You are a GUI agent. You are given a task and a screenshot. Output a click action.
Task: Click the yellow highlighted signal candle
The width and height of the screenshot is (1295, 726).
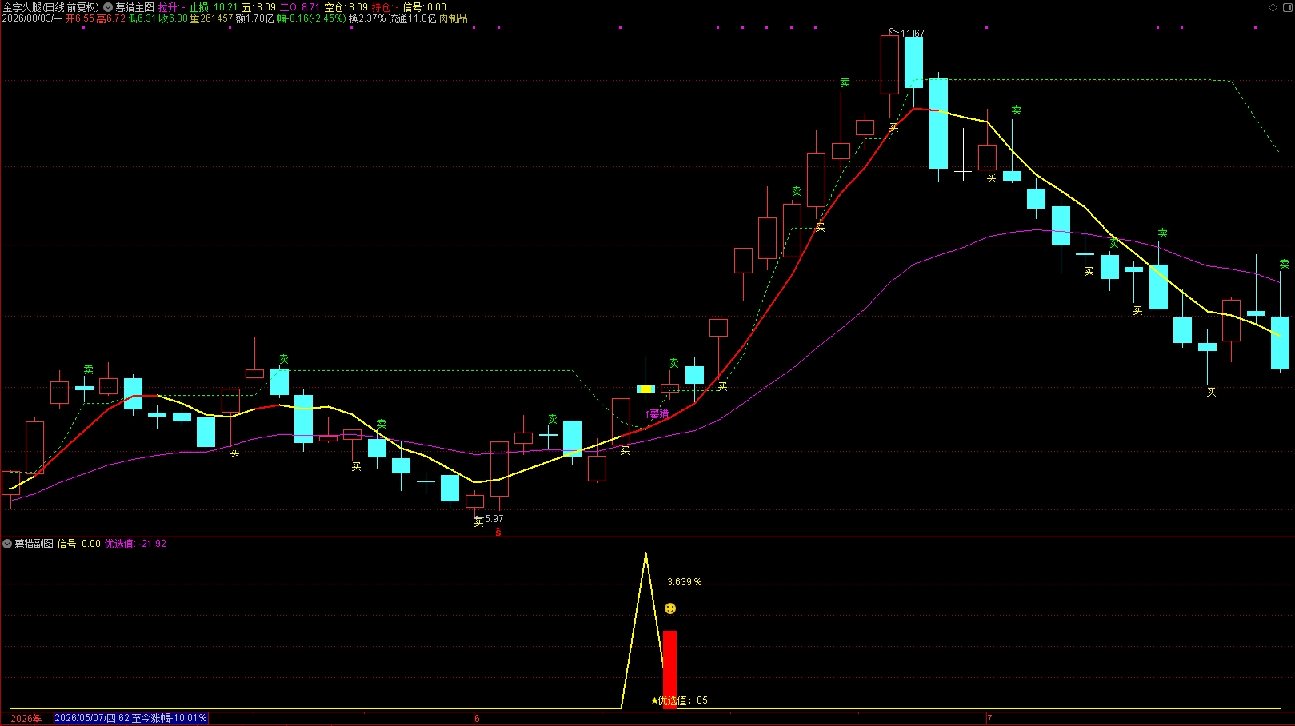tap(646, 389)
